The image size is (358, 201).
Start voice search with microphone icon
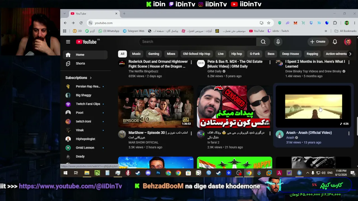click(x=278, y=42)
